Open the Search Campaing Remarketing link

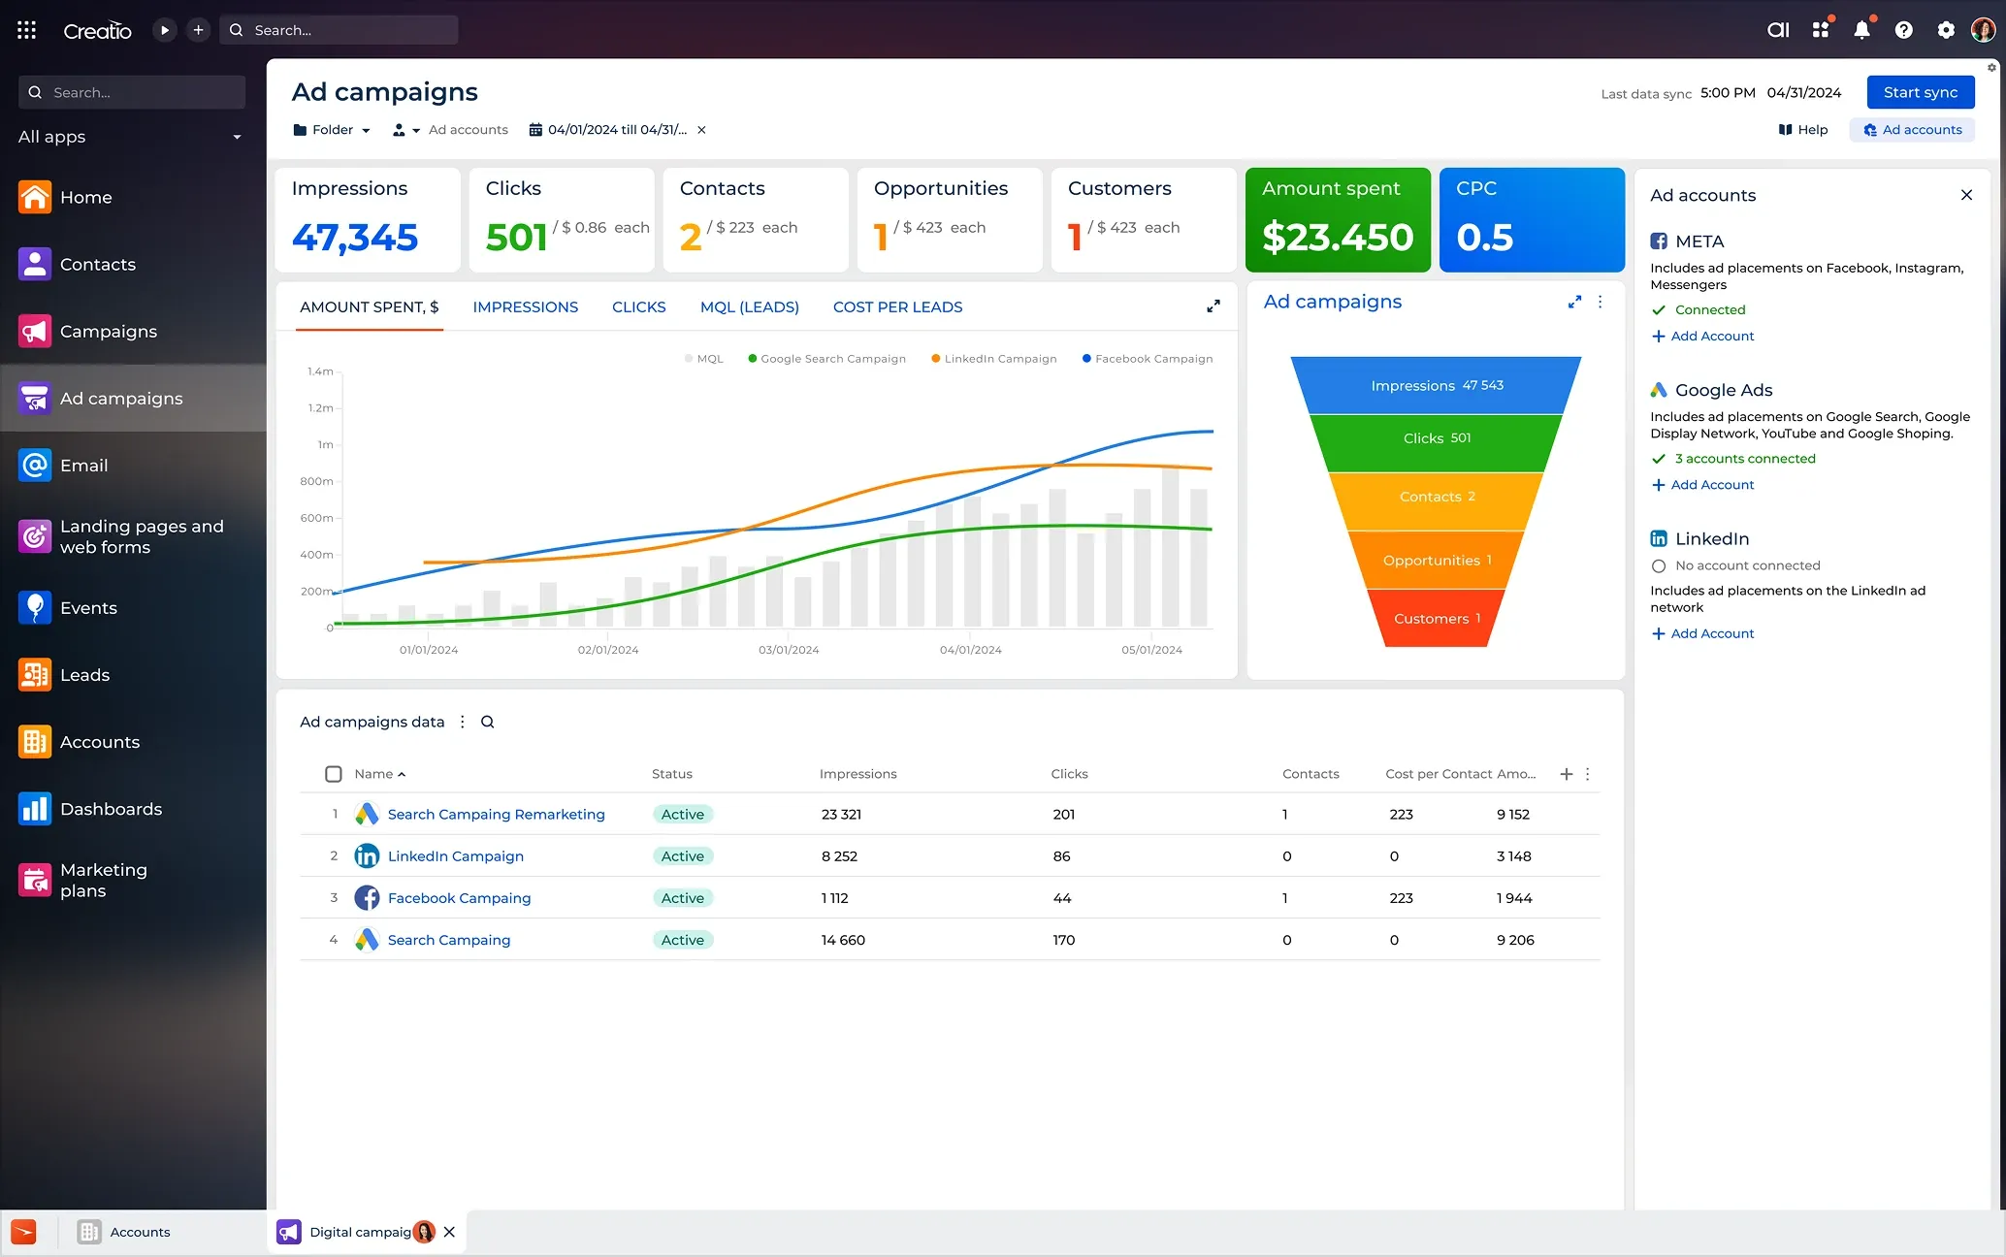[497, 815]
